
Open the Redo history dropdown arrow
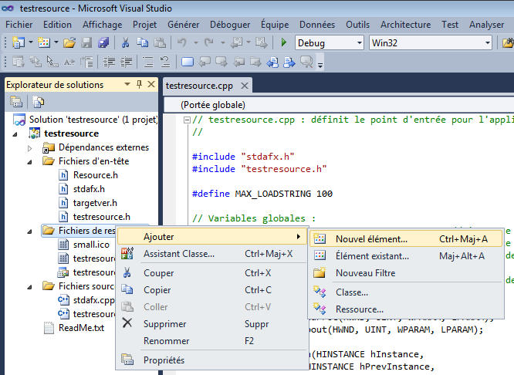222,42
